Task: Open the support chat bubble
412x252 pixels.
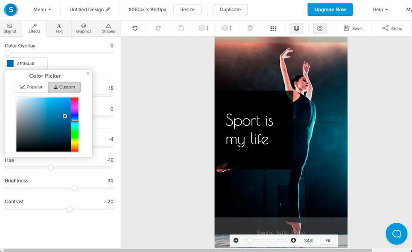Action: click(396, 234)
